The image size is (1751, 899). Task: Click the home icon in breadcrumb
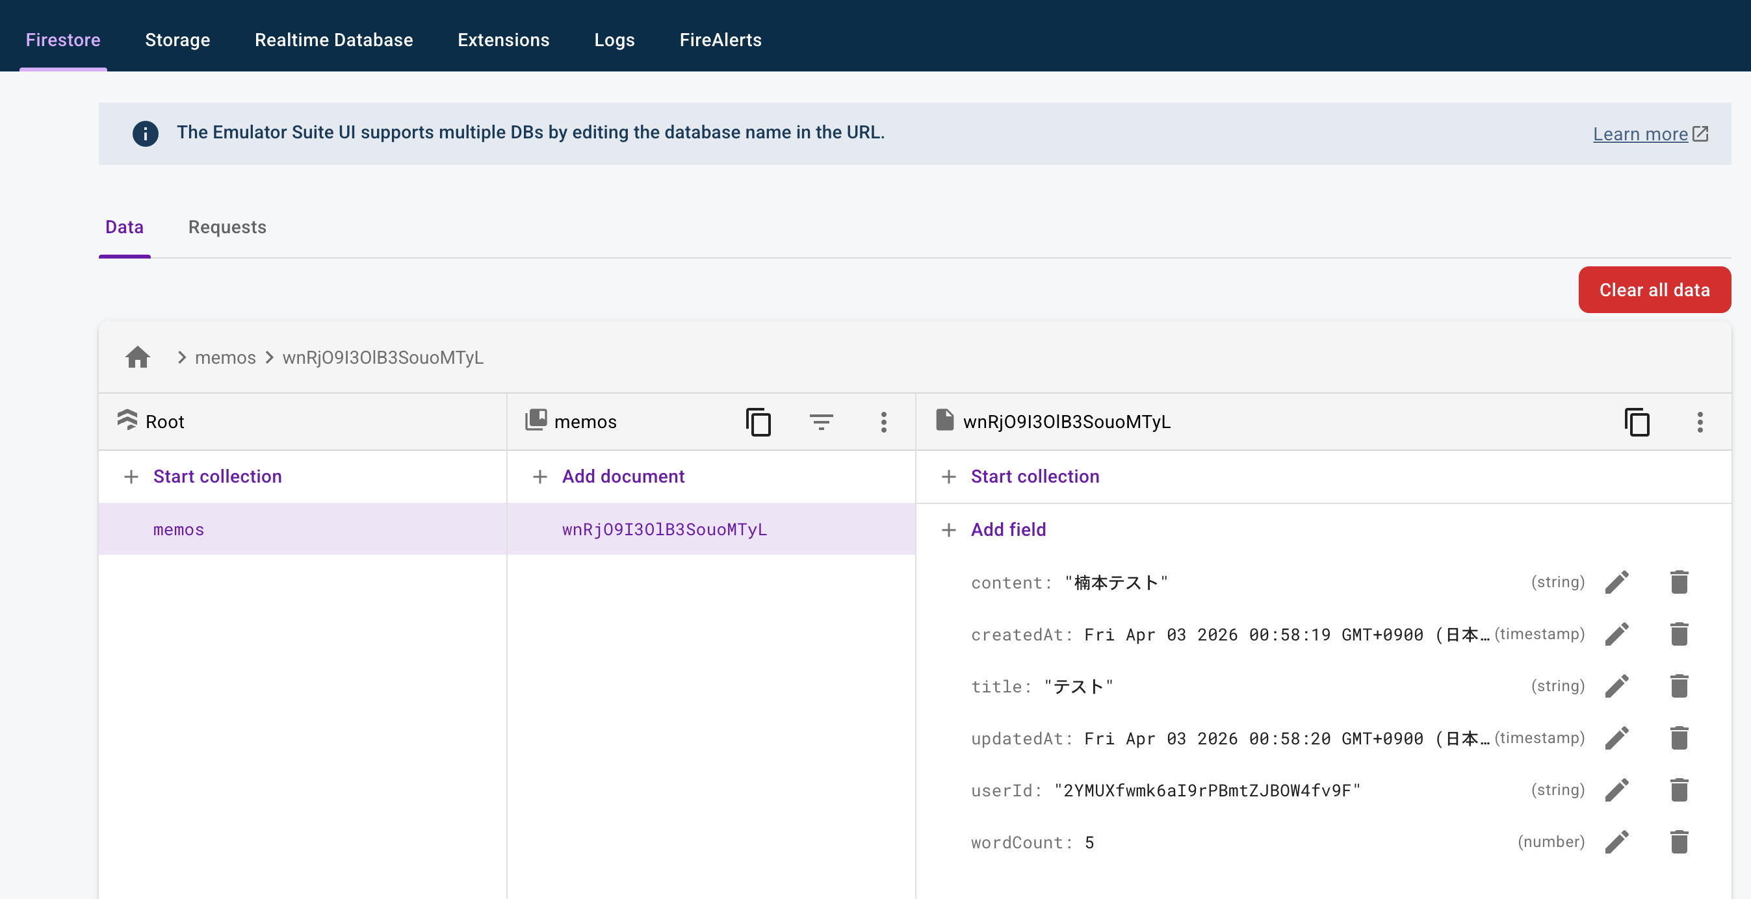[x=137, y=357]
